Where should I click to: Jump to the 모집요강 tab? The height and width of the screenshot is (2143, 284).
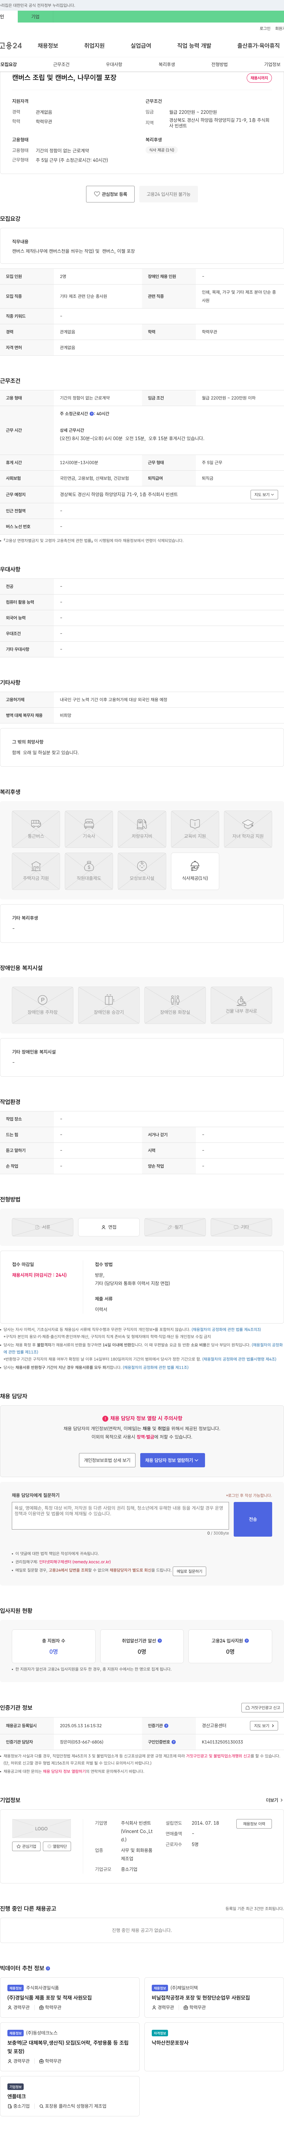coord(8,64)
